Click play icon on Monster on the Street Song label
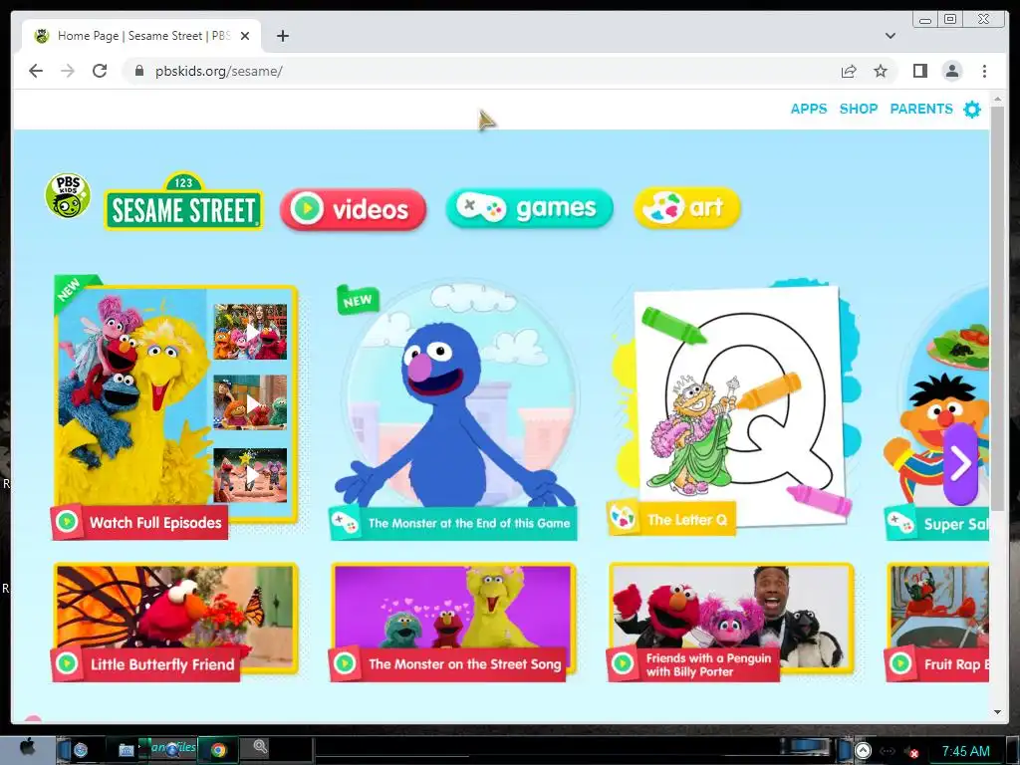This screenshot has width=1020, height=765. pos(344,663)
